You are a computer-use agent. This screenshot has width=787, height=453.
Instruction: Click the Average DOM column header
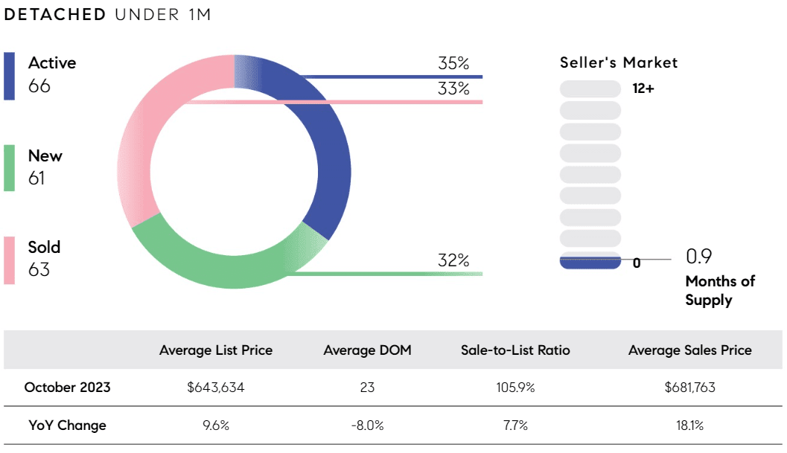pyautogui.click(x=367, y=350)
